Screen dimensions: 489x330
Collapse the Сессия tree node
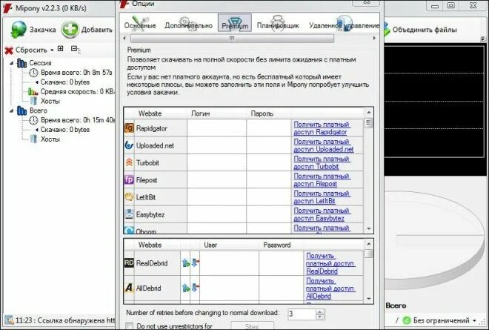coord(12,63)
